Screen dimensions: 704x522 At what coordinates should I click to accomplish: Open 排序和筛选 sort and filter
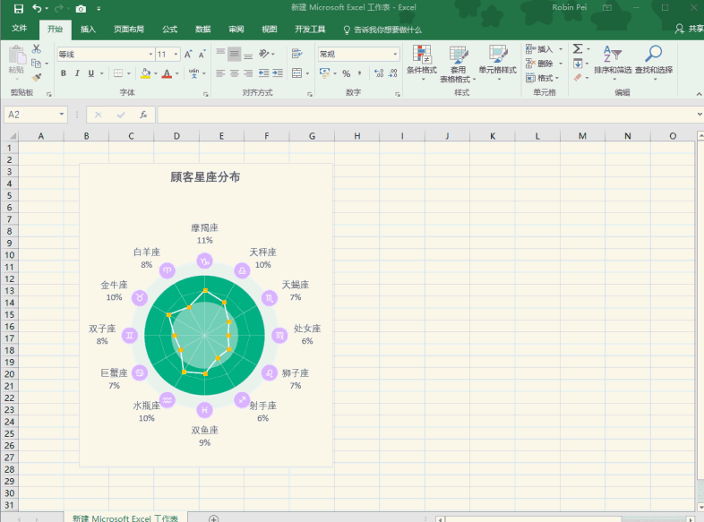tap(613, 63)
